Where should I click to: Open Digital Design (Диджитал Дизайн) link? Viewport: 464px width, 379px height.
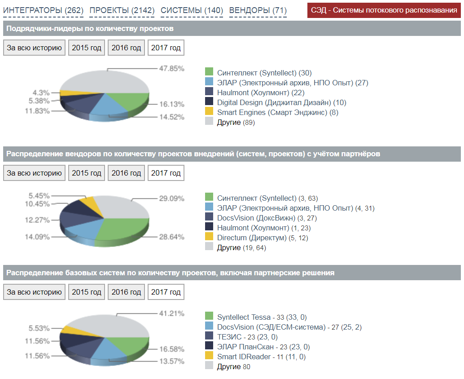(274, 102)
